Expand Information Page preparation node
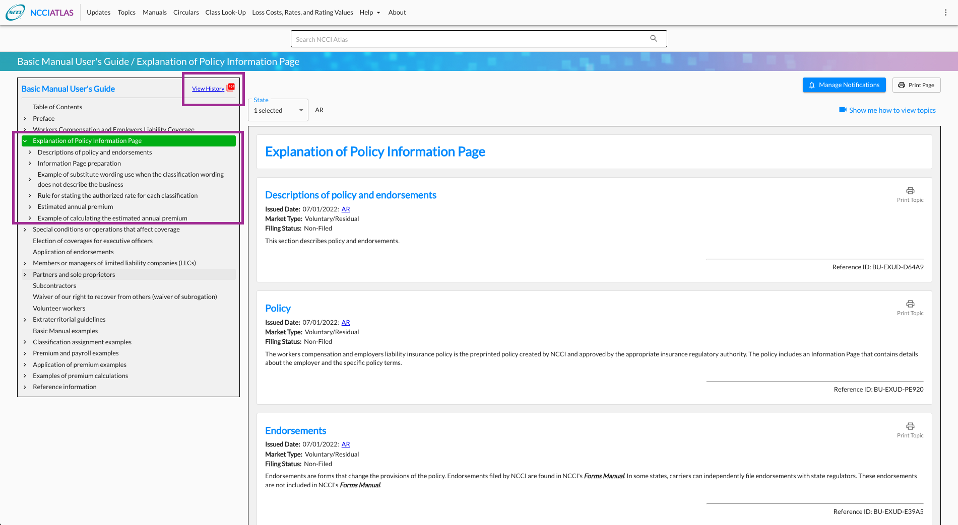958x525 pixels. pyautogui.click(x=30, y=163)
